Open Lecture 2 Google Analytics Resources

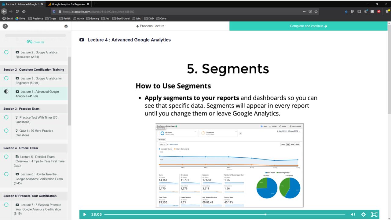(x=37, y=54)
